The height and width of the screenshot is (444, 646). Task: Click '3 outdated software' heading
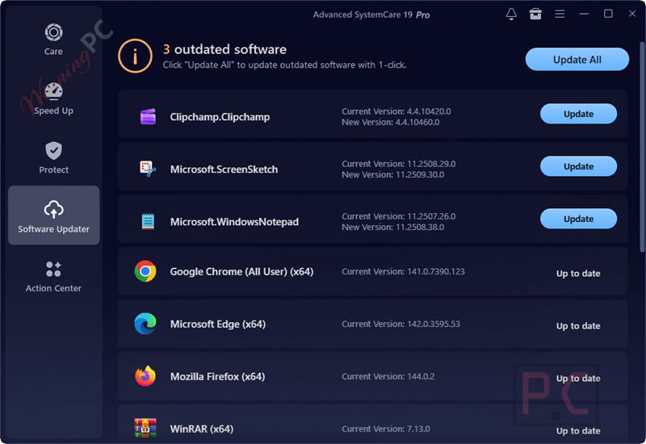click(x=224, y=49)
